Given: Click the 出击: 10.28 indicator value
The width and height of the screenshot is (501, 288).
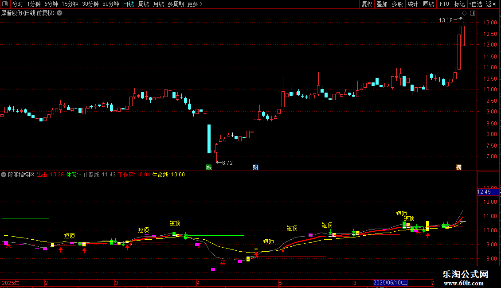Looking at the screenshot, I should click(50, 175).
